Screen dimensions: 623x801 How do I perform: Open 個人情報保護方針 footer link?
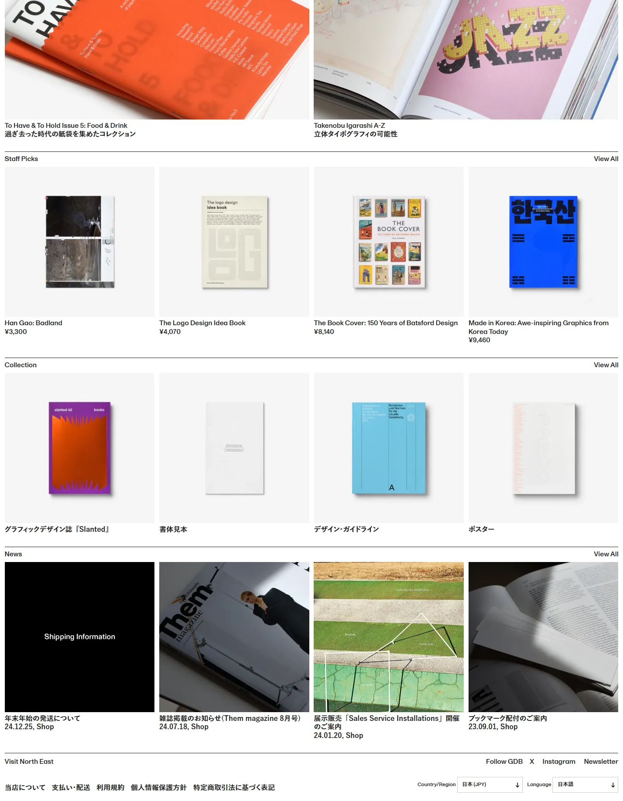pyautogui.click(x=159, y=787)
